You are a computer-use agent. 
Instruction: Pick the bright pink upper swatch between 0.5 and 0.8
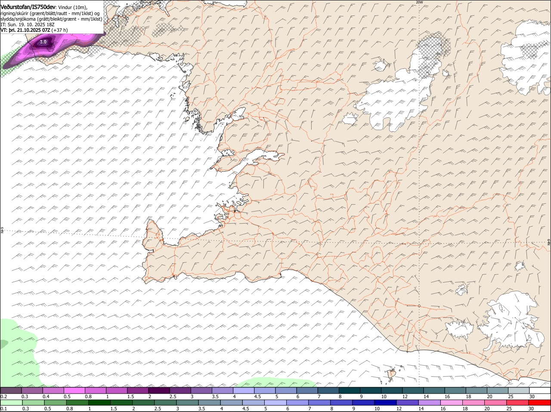click(x=74, y=390)
